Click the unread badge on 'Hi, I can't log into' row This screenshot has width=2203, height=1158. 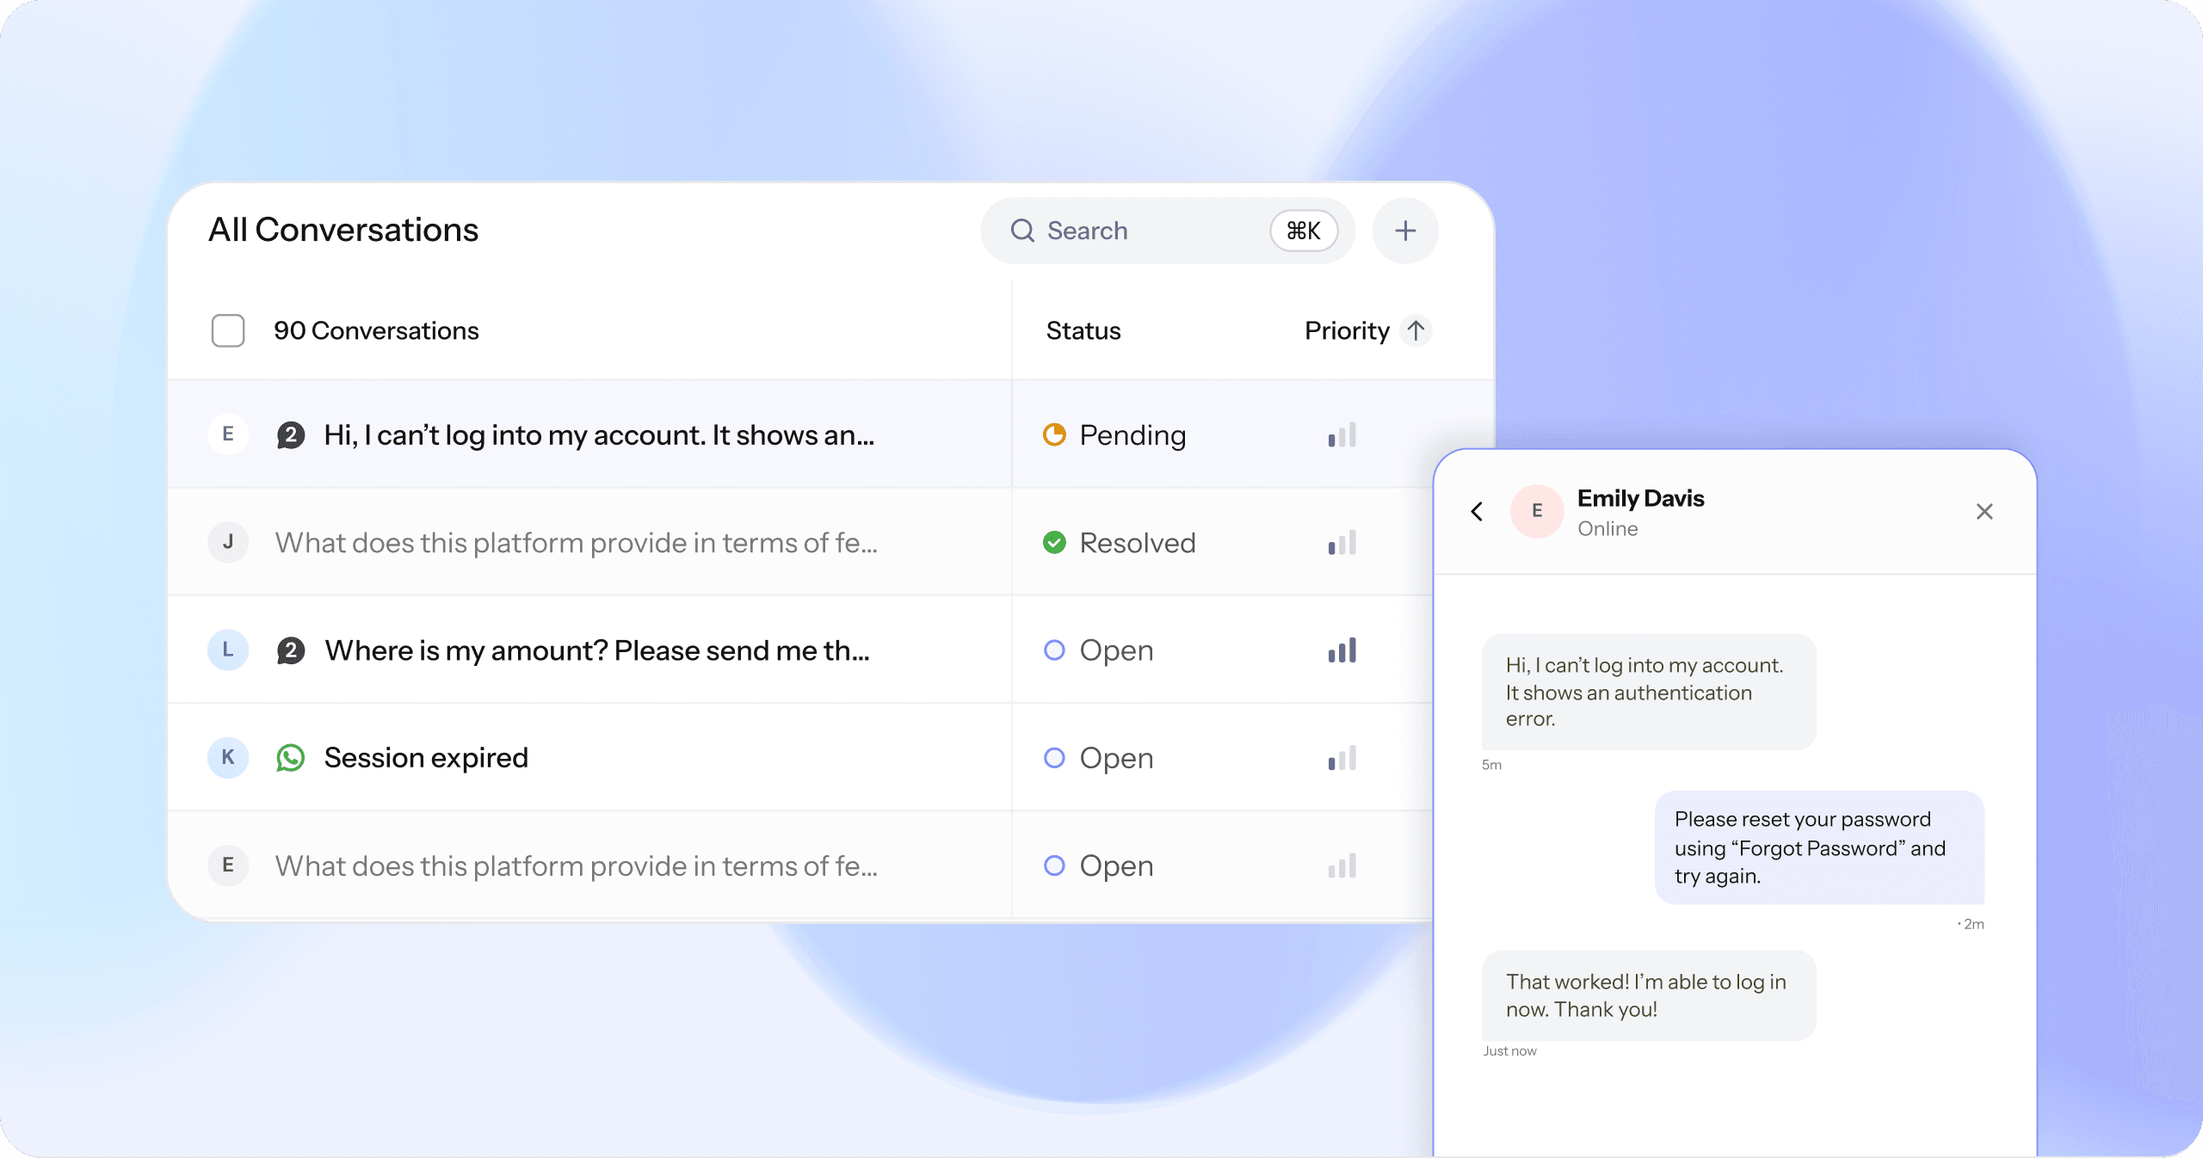tap(291, 435)
